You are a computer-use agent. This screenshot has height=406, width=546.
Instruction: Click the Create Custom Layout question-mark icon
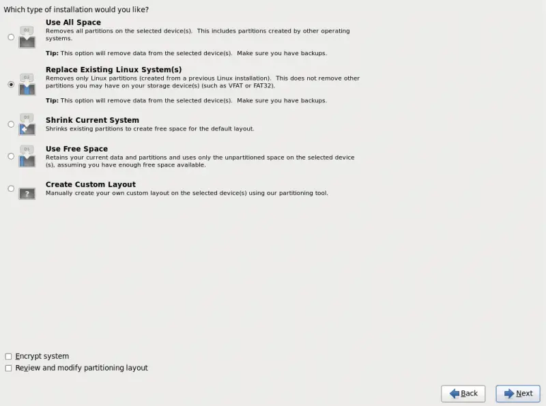coord(27,193)
